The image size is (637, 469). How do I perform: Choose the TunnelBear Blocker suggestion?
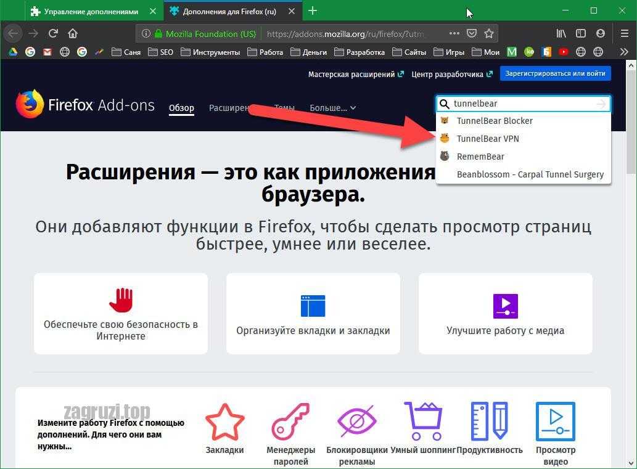coord(524,121)
